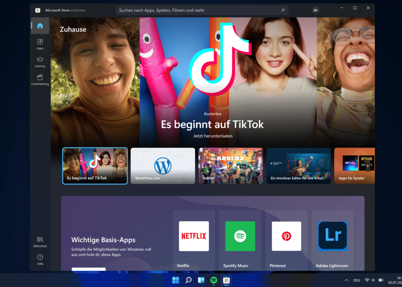Select the Roblox carousel card
The height and width of the screenshot is (287, 402).
click(x=231, y=166)
